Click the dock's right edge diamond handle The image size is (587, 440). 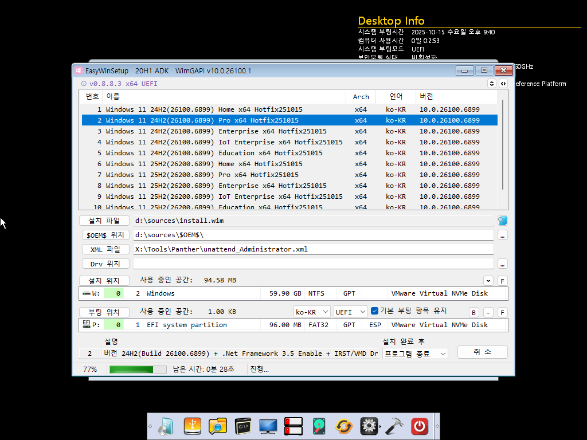(437, 426)
